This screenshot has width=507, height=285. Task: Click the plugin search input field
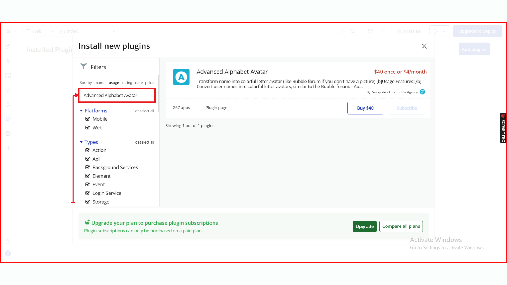pos(117,95)
